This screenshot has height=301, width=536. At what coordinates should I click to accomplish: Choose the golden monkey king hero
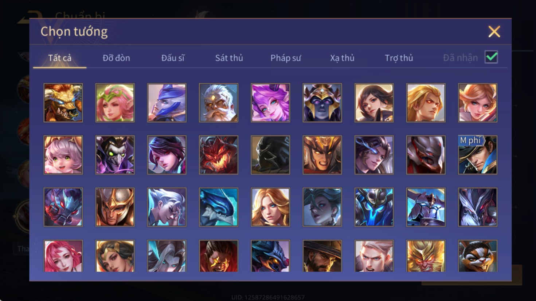pos(426,256)
